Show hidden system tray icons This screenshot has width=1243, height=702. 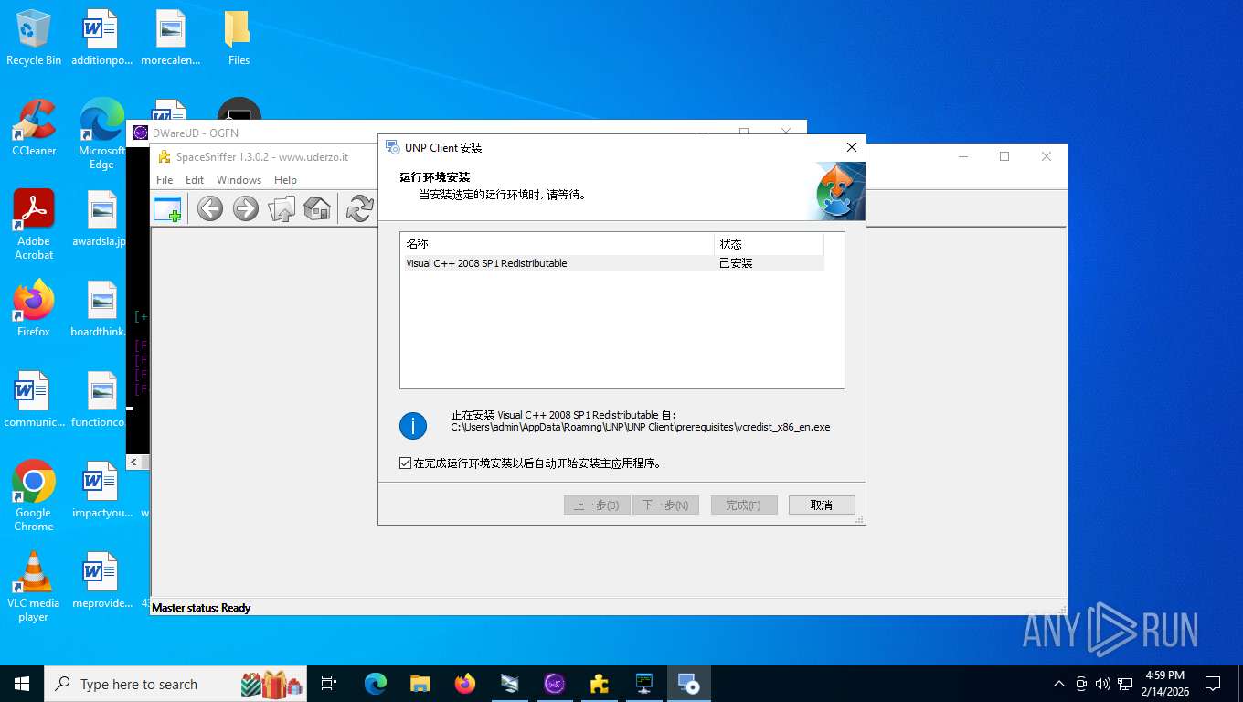click(x=1059, y=684)
